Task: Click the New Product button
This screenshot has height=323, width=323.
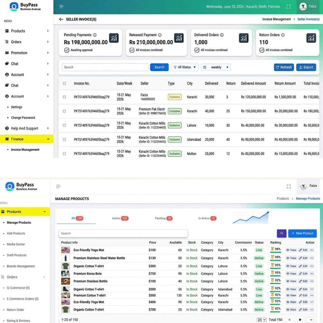Action: pyautogui.click(x=302, y=233)
